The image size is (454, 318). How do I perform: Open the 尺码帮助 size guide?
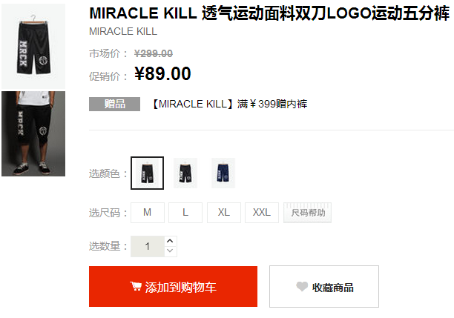(x=308, y=213)
